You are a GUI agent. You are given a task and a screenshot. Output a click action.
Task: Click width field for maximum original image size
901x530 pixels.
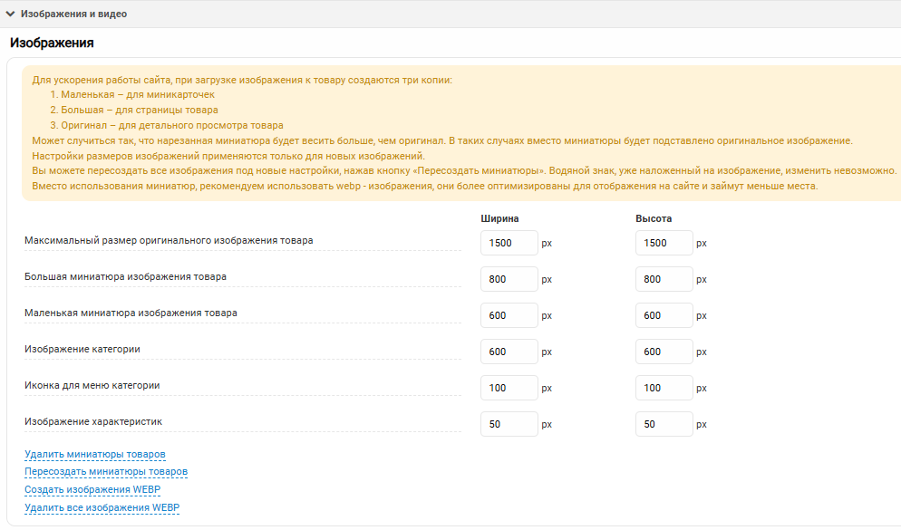(509, 243)
